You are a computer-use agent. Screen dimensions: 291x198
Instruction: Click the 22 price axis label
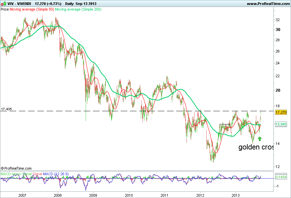278,76
